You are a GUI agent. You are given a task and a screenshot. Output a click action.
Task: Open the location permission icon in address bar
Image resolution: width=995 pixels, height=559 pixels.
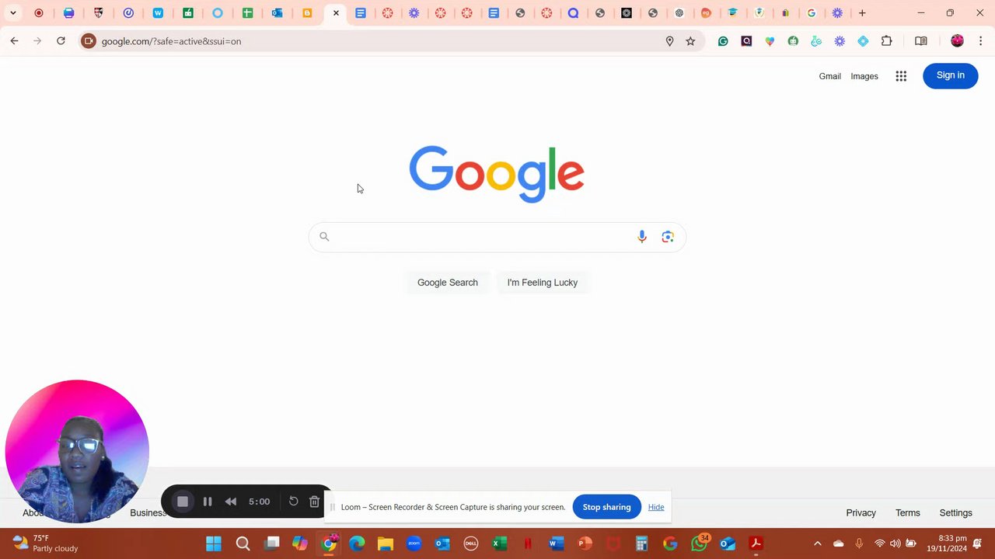pos(669,41)
